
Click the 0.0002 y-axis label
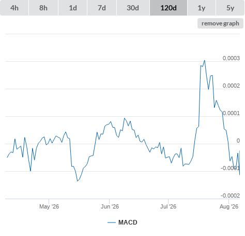231,86
